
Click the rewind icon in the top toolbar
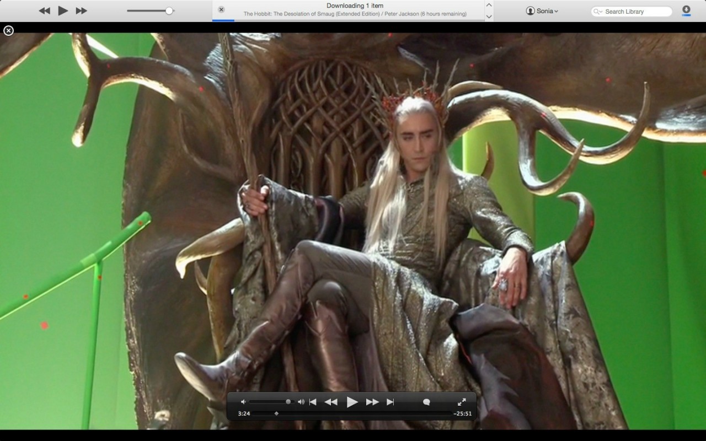44,10
